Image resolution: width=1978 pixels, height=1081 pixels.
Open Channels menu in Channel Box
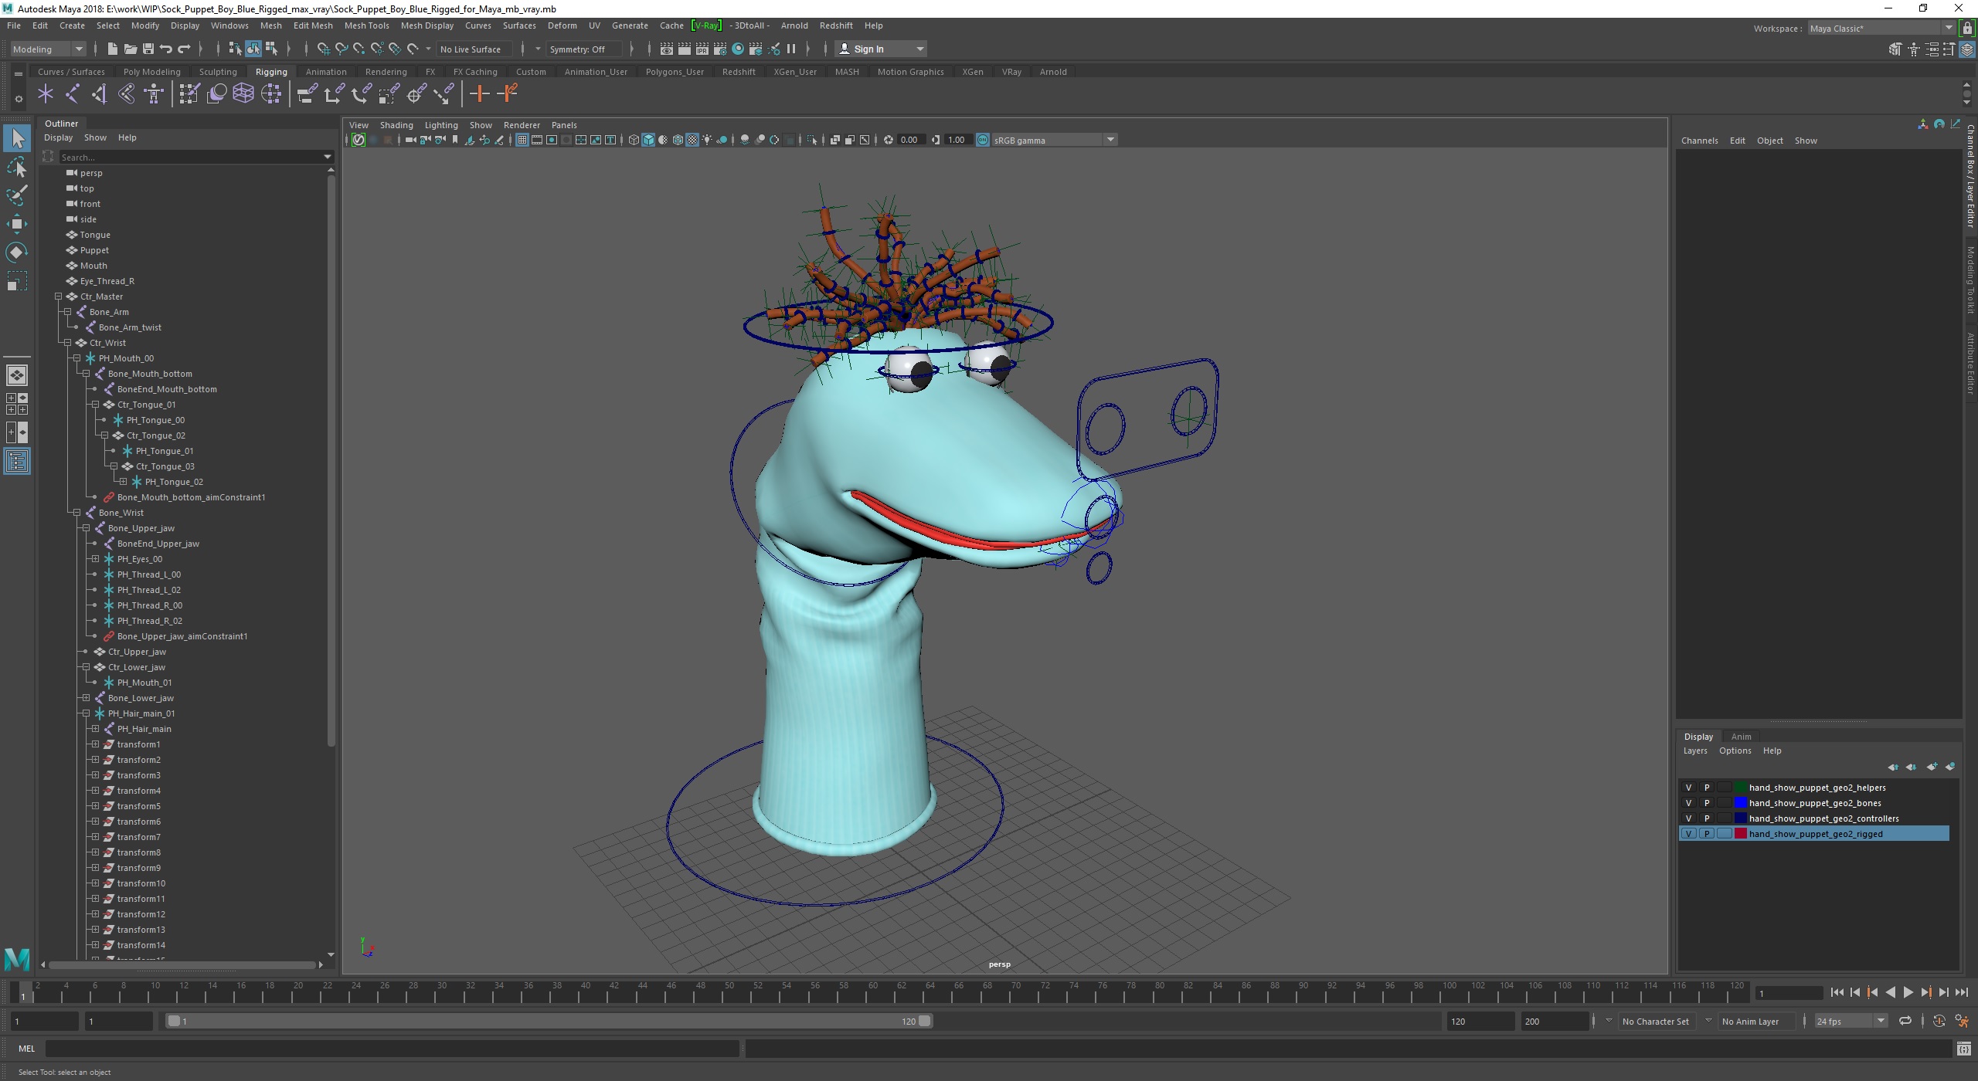(x=1699, y=141)
